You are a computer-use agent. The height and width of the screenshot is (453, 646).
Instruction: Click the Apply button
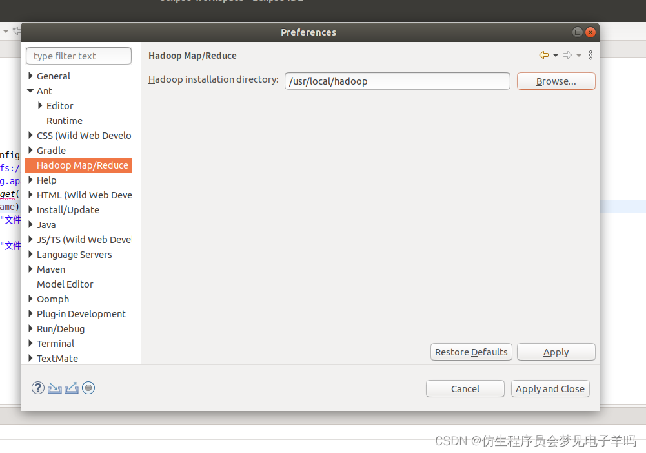pyautogui.click(x=556, y=352)
